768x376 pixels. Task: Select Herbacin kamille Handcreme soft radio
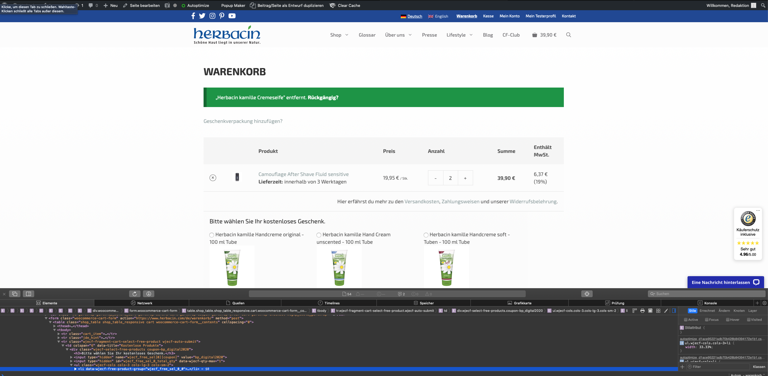pyautogui.click(x=426, y=235)
